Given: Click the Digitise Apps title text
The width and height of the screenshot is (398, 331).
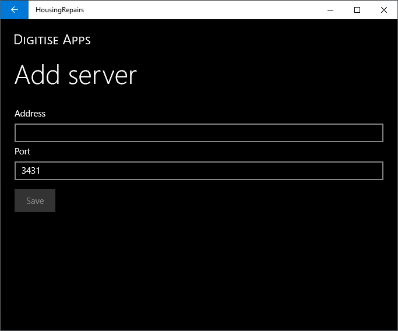Looking at the screenshot, I should tap(52, 40).
